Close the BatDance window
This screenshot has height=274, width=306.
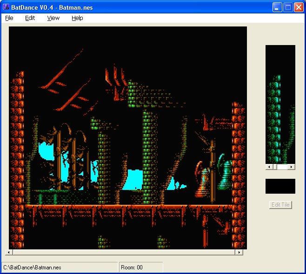click(x=299, y=7)
